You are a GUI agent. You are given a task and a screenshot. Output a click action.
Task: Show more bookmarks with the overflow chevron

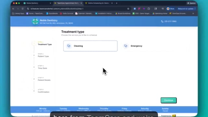click(193, 14)
